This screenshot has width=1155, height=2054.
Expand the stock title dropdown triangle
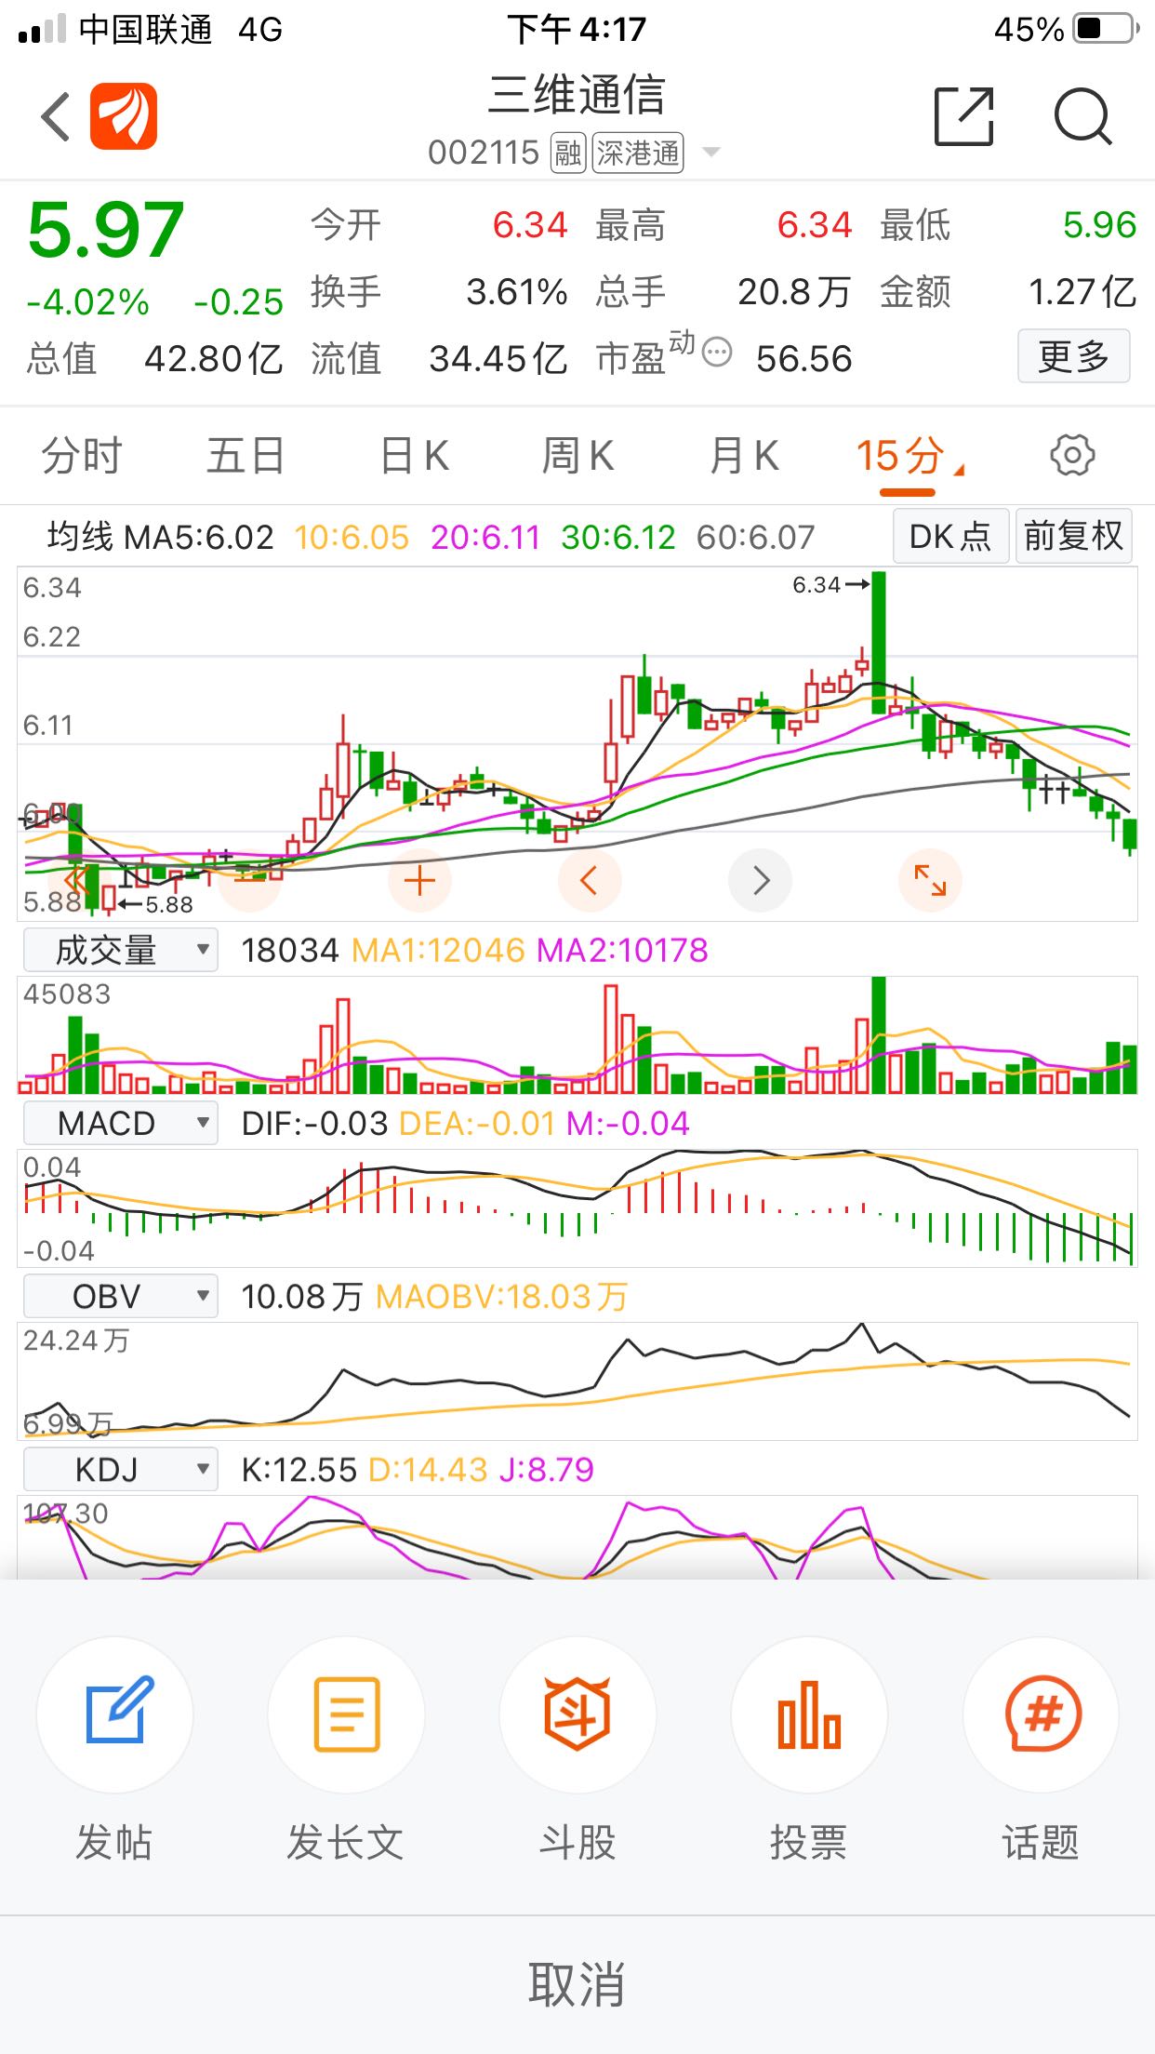point(711,152)
